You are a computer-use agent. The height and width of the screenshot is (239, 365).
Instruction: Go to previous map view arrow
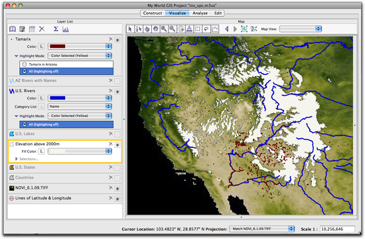point(226,29)
